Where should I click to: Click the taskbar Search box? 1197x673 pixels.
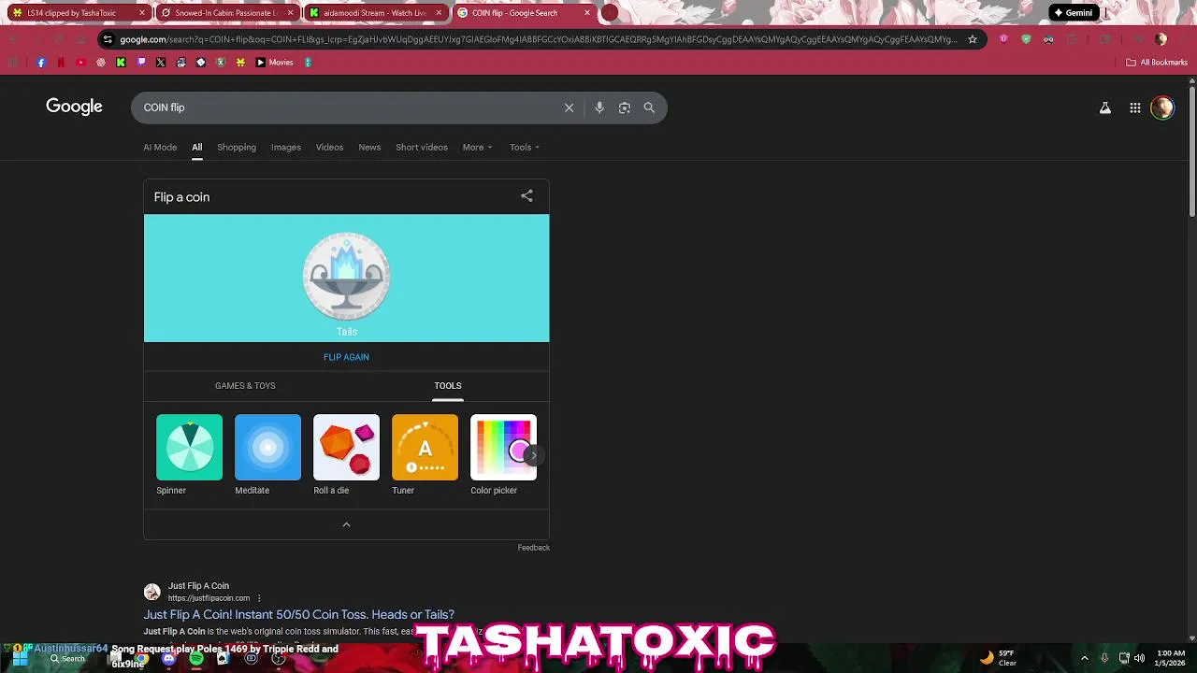(67, 658)
